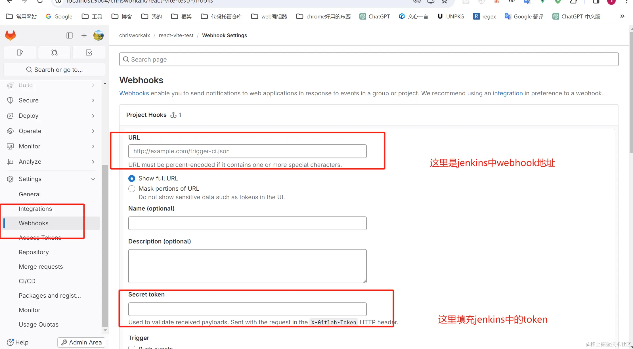Open the chrome好用的东西 bookmark folder
Viewport: 633px width, 349px height.
tap(323, 16)
